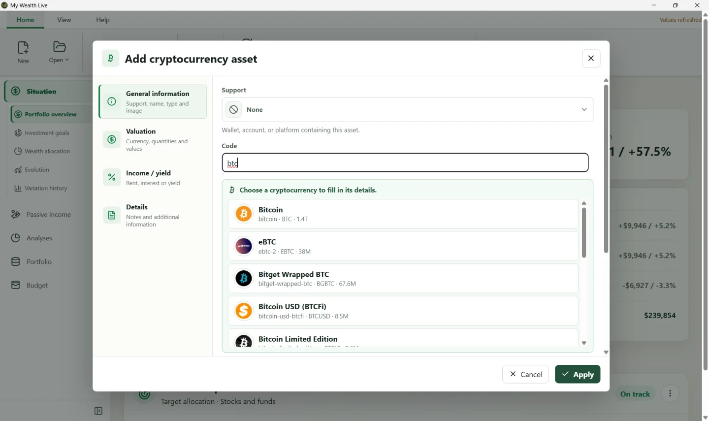Select Portfolio overview in sidebar
The image size is (709, 421).
[51, 114]
